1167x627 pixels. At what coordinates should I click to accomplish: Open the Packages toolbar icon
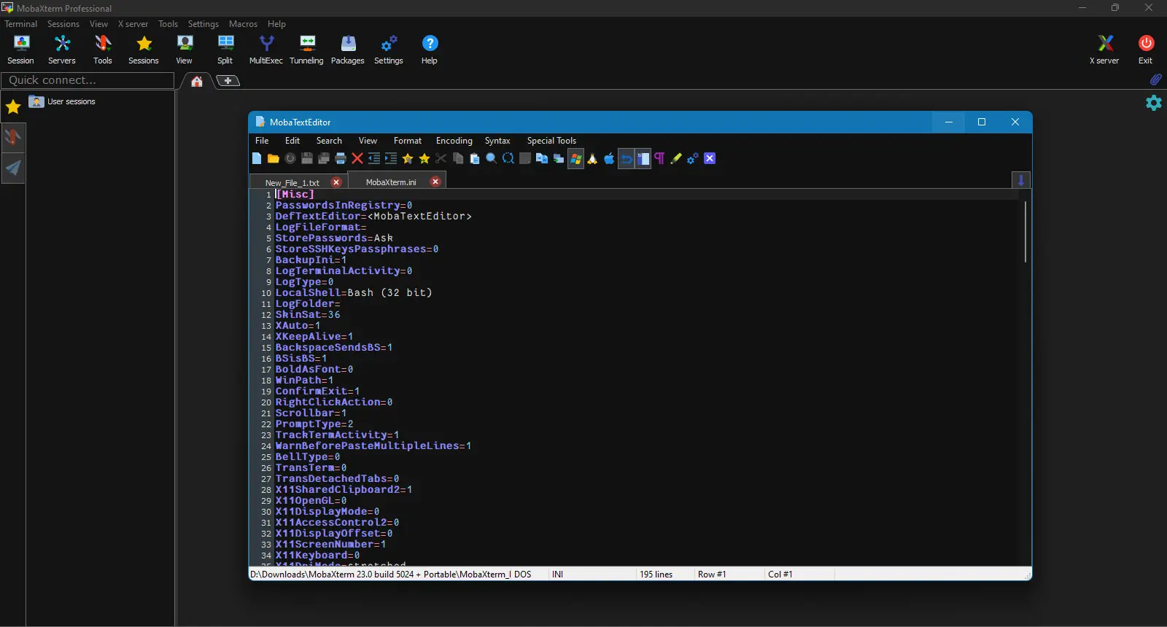coord(348,50)
